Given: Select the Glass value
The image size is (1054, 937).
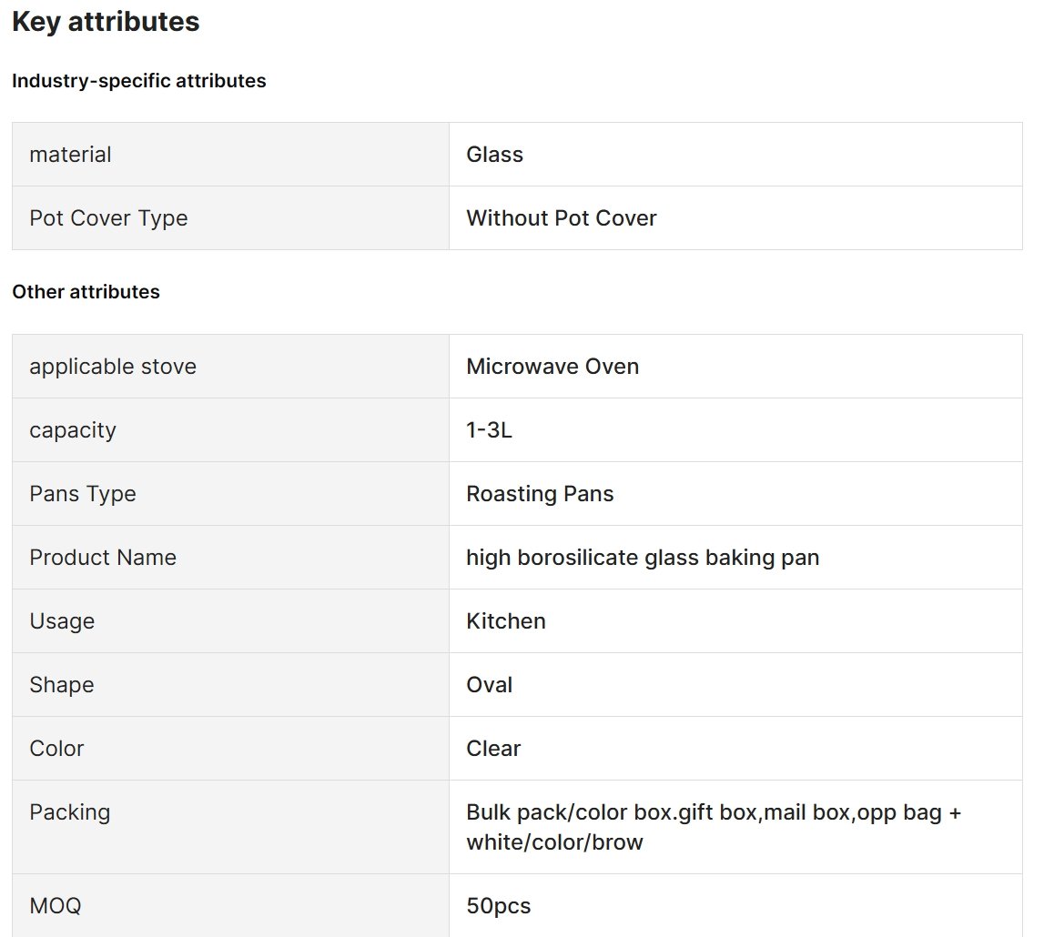Looking at the screenshot, I should coord(495,155).
